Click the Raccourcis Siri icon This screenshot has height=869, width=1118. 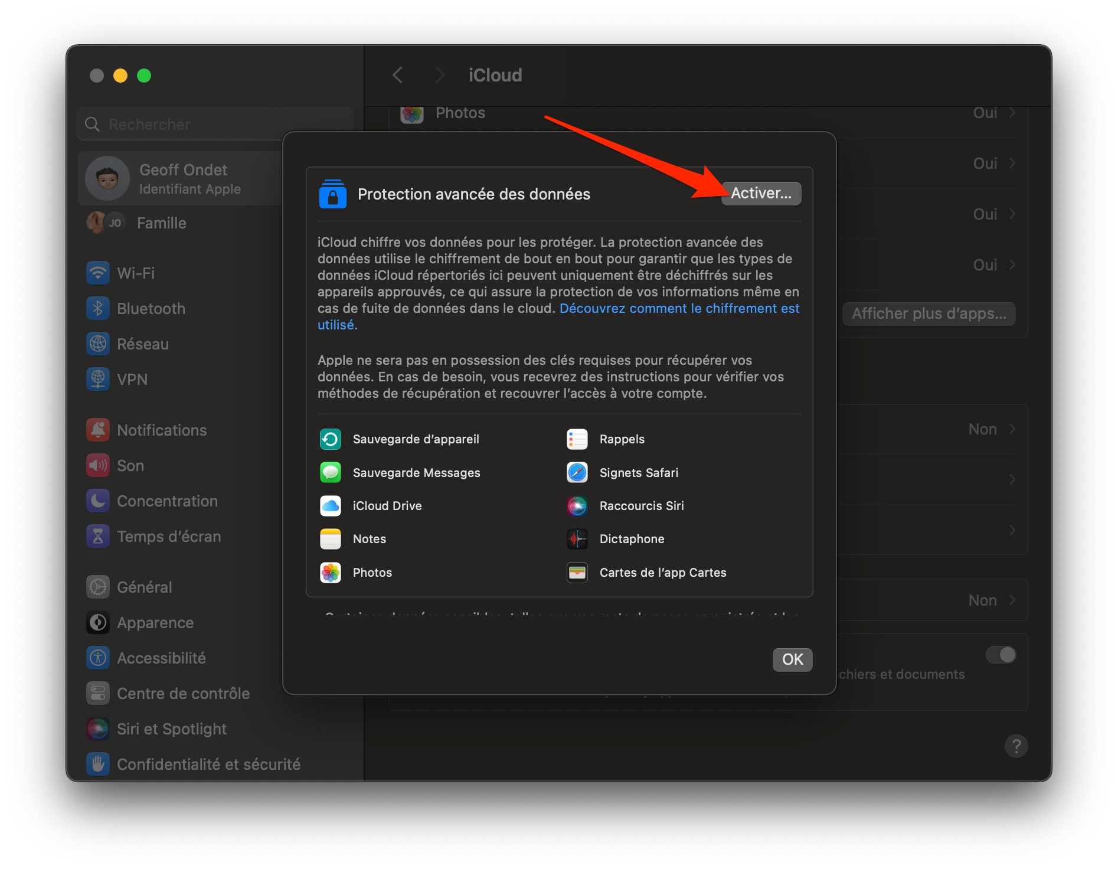tap(577, 506)
